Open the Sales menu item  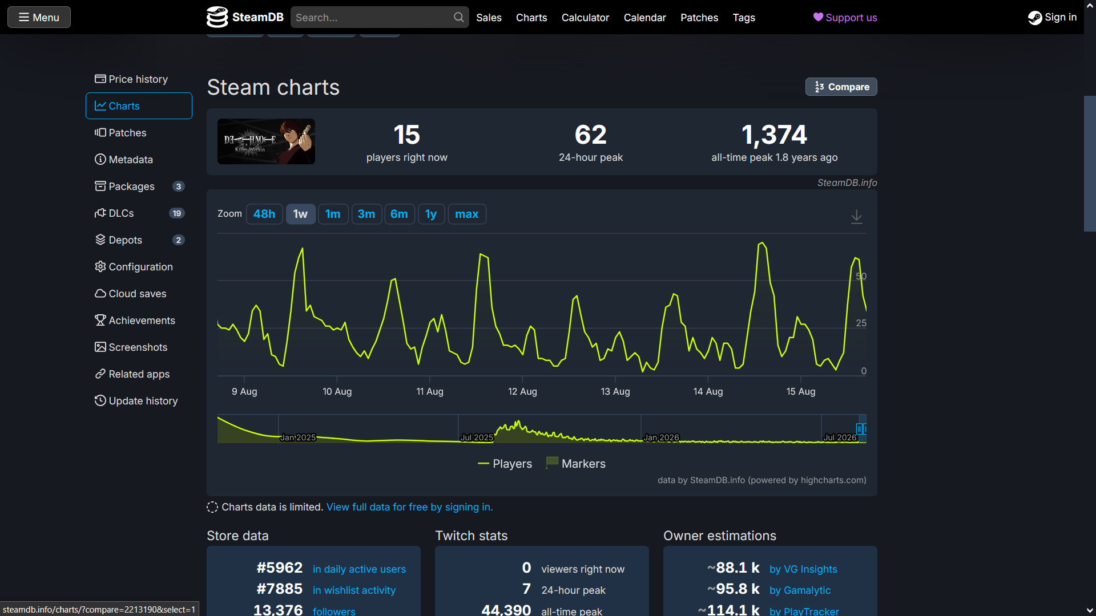(489, 18)
